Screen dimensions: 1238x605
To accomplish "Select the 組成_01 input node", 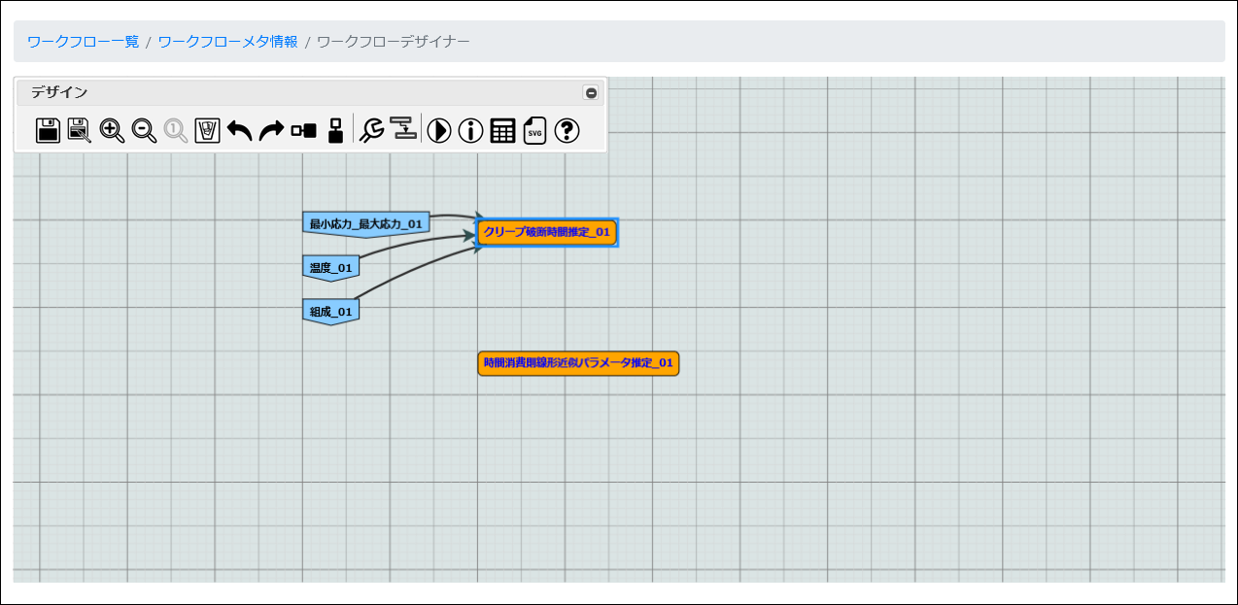I will click(x=331, y=312).
